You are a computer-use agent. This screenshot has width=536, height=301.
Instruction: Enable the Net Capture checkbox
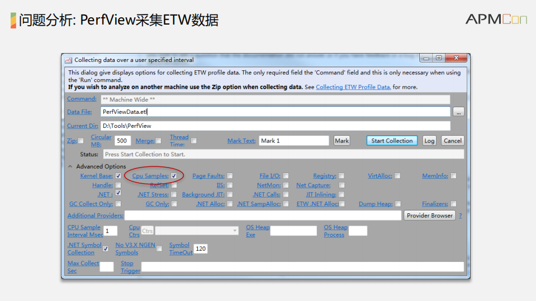coord(341,185)
